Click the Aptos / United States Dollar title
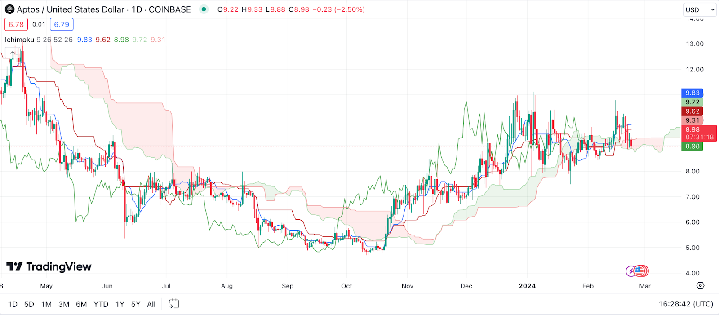Viewport: 719px width, 315px height. [71, 9]
